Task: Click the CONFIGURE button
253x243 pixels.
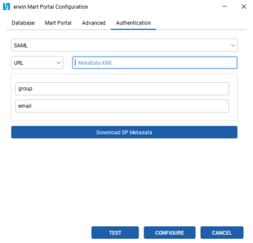Action: (x=169, y=232)
